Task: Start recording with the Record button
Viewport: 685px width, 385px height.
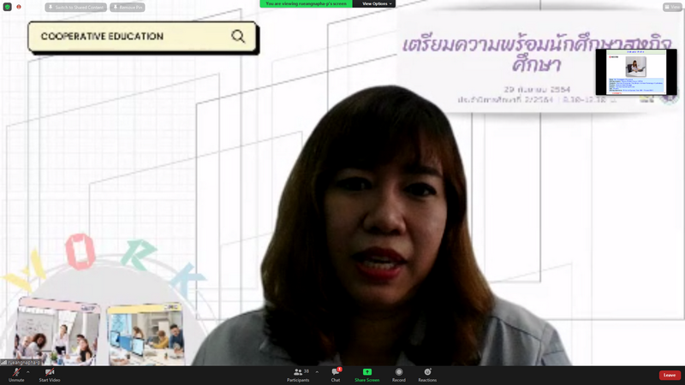Action: 399,374
